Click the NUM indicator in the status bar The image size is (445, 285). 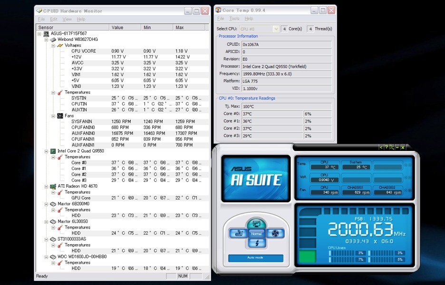pyautogui.click(x=183, y=276)
